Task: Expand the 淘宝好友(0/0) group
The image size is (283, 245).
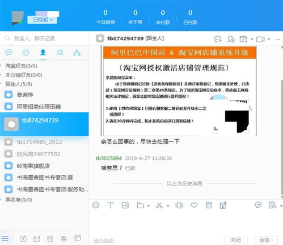Action: point(21,66)
